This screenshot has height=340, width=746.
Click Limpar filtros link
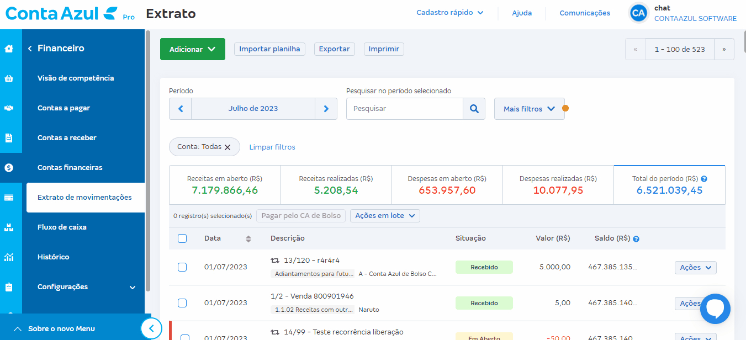pyautogui.click(x=272, y=147)
